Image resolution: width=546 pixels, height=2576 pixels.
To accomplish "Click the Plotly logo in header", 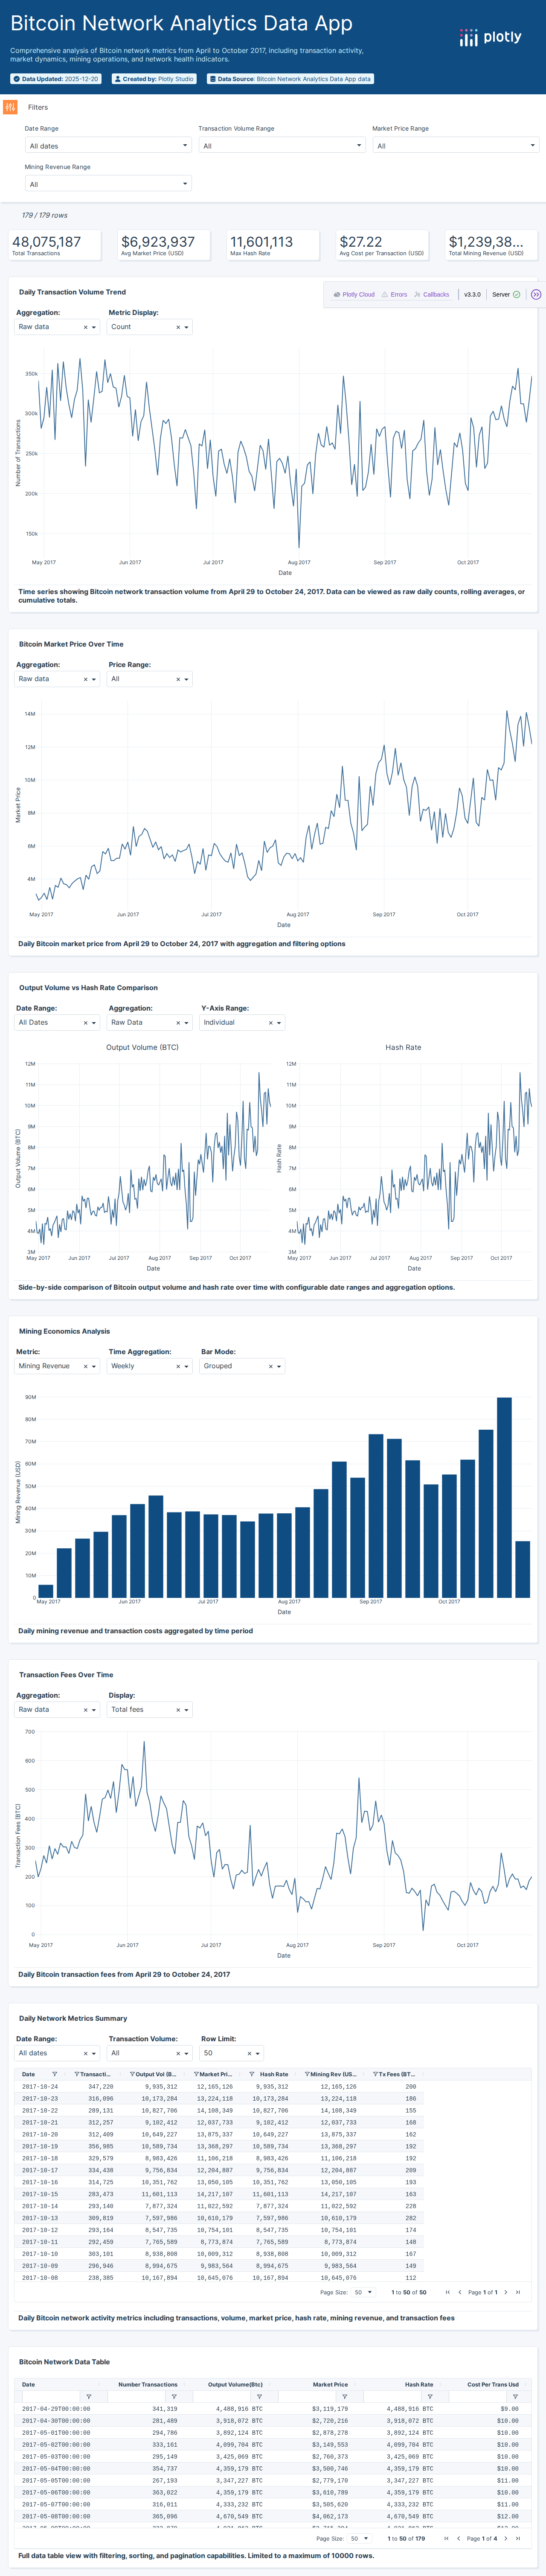I will tap(490, 37).
